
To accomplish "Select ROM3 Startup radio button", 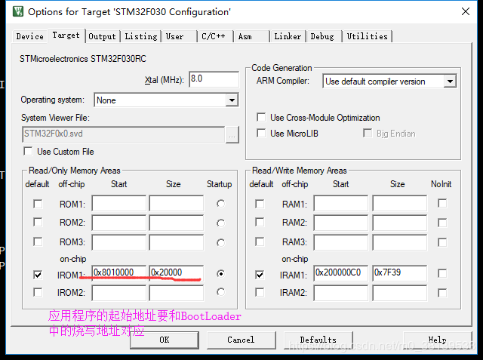I will coord(220,243).
